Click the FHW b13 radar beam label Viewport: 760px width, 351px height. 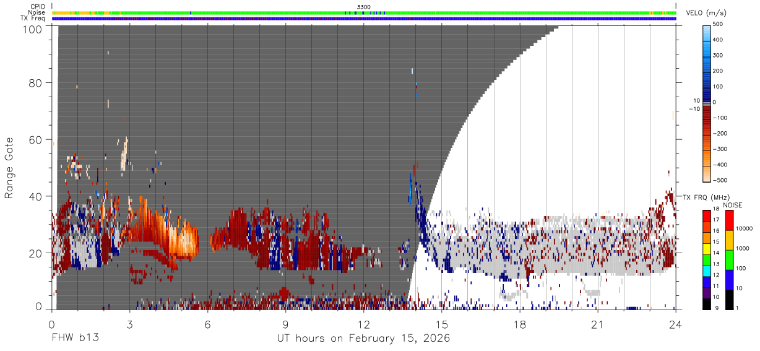(x=76, y=338)
